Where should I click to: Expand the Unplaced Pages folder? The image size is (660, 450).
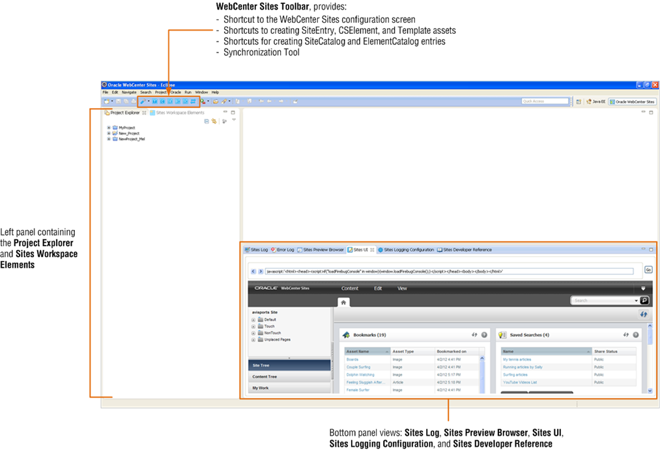pyautogui.click(x=253, y=339)
